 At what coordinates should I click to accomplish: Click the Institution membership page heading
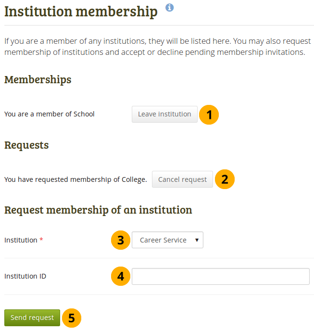(81, 12)
